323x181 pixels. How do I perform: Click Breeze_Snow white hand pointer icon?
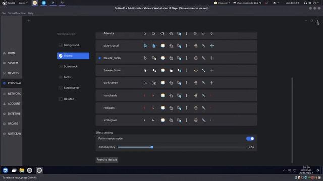click(x=171, y=70)
